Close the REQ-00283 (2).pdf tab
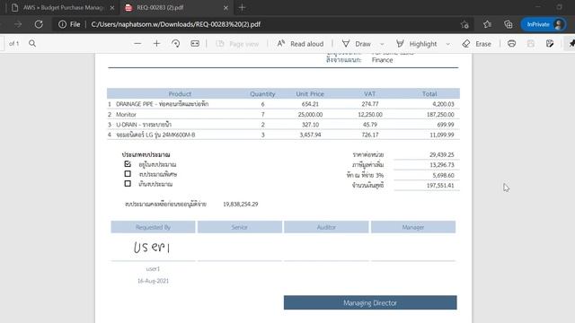This screenshot has width=575, height=323. [226, 8]
